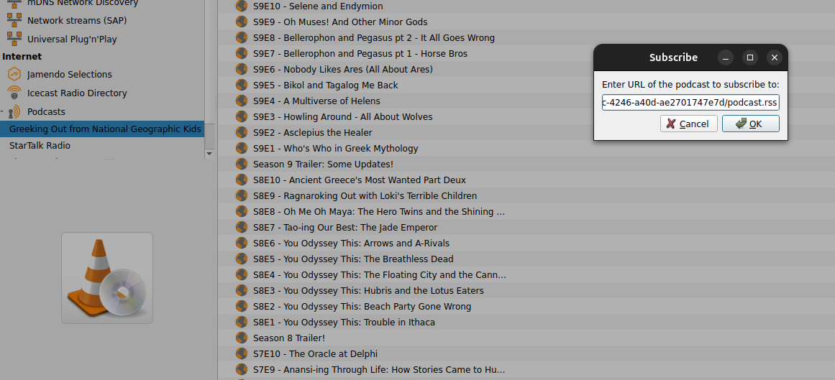Select Network streams (SAP) icon
The height and width of the screenshot is (380, 835).
click(14, 20)
